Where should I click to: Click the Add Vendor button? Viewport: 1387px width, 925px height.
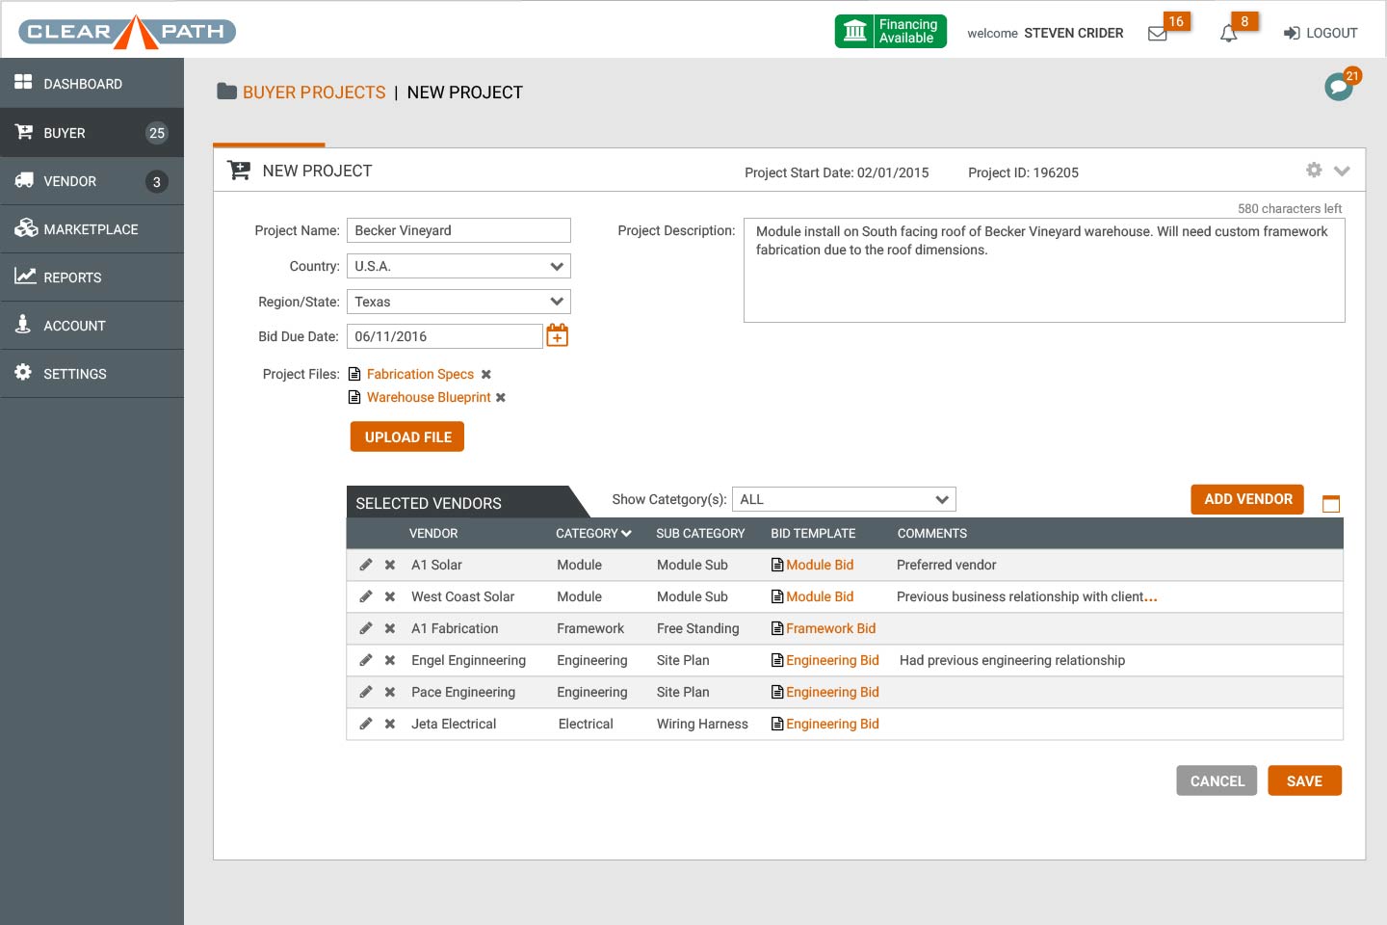tap(1247, 499)
